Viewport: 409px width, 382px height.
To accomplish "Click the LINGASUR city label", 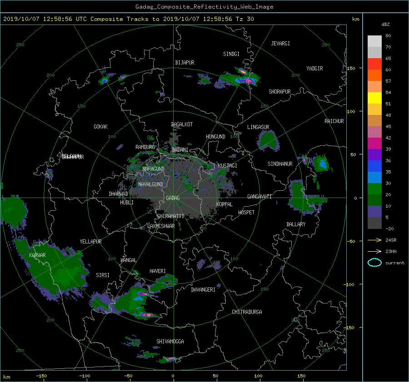I will click(258, 127).
